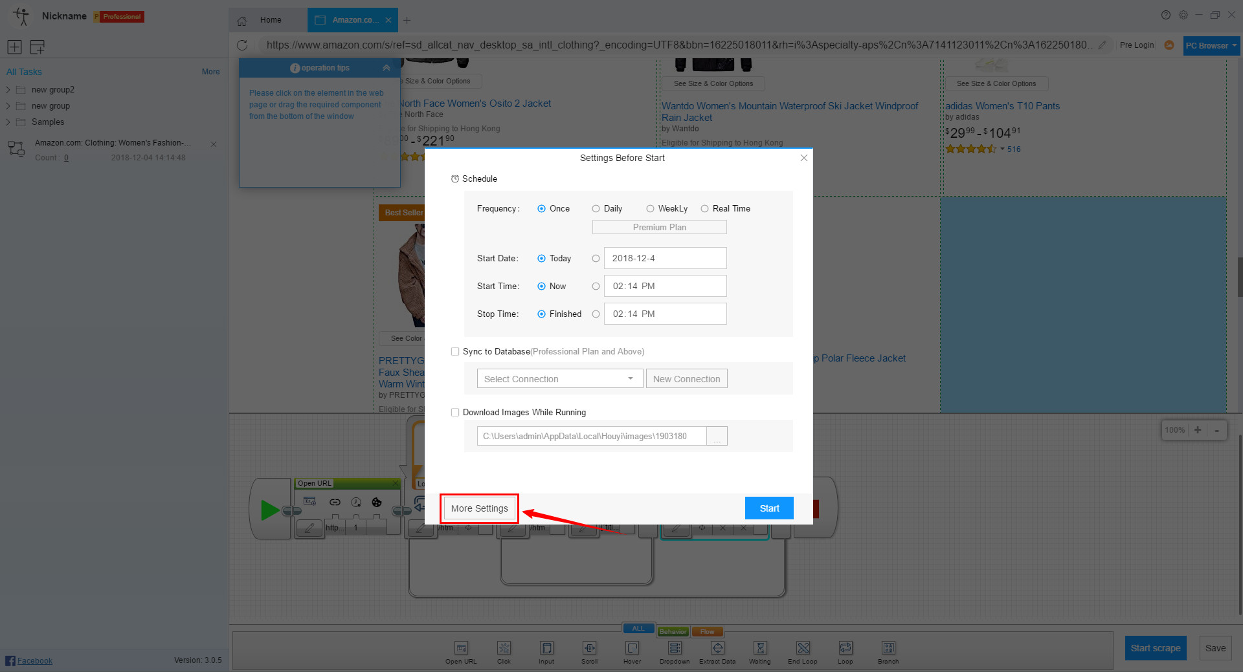The height and width of the screenshot is (672, 1243).
Task: Click the link icon in Open URL block
Action: (x=335, y=502)
